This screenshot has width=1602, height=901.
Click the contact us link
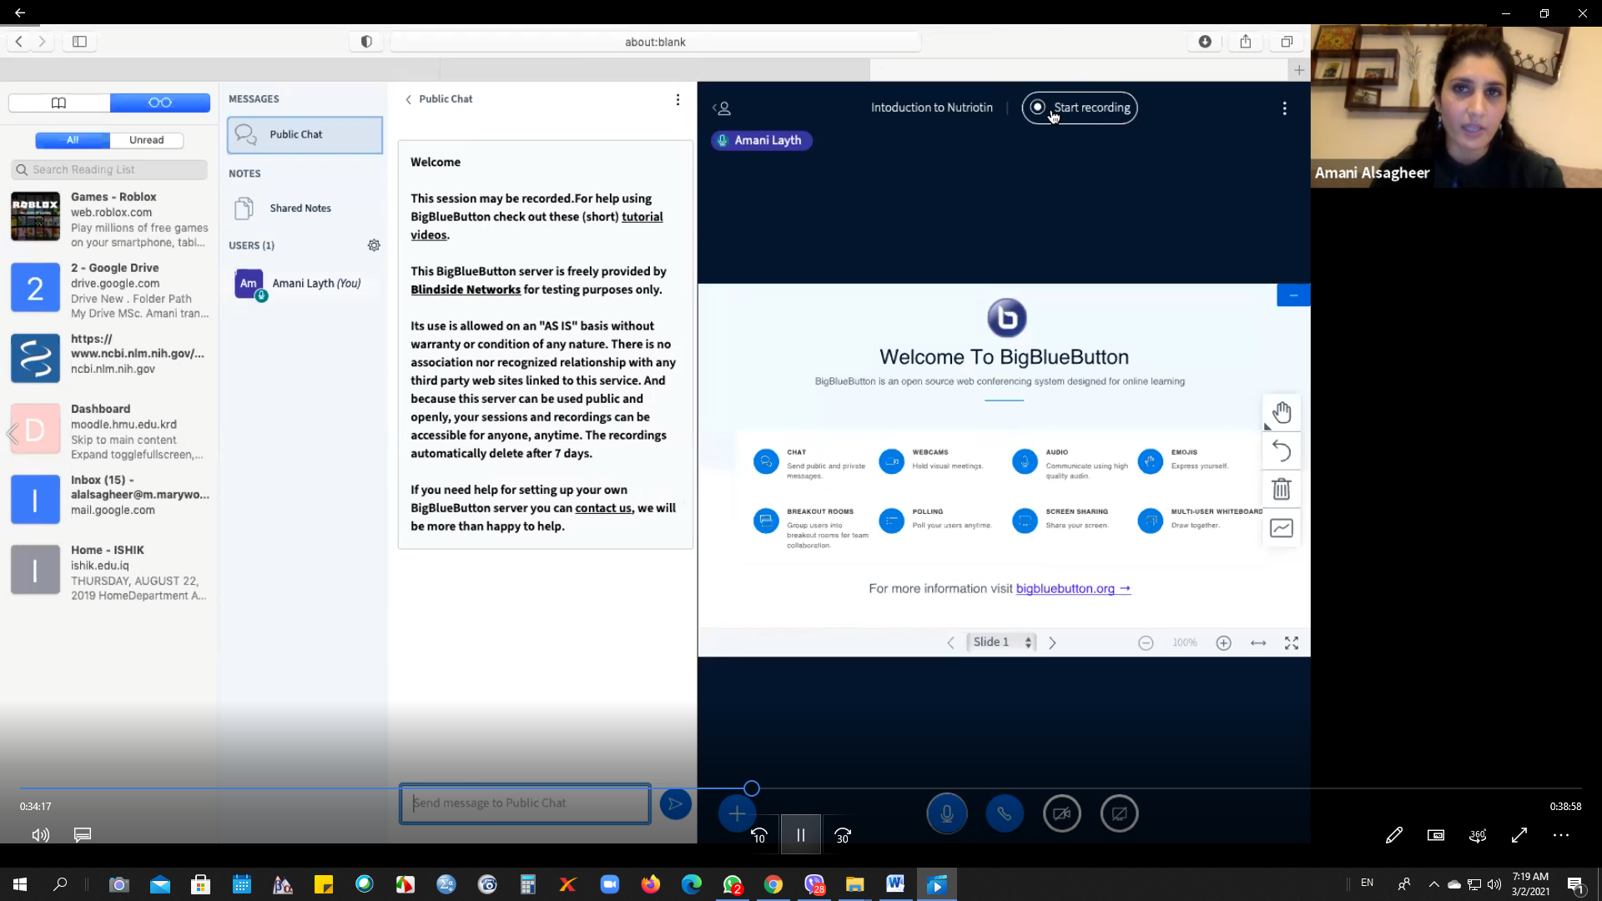click(603, 508)
